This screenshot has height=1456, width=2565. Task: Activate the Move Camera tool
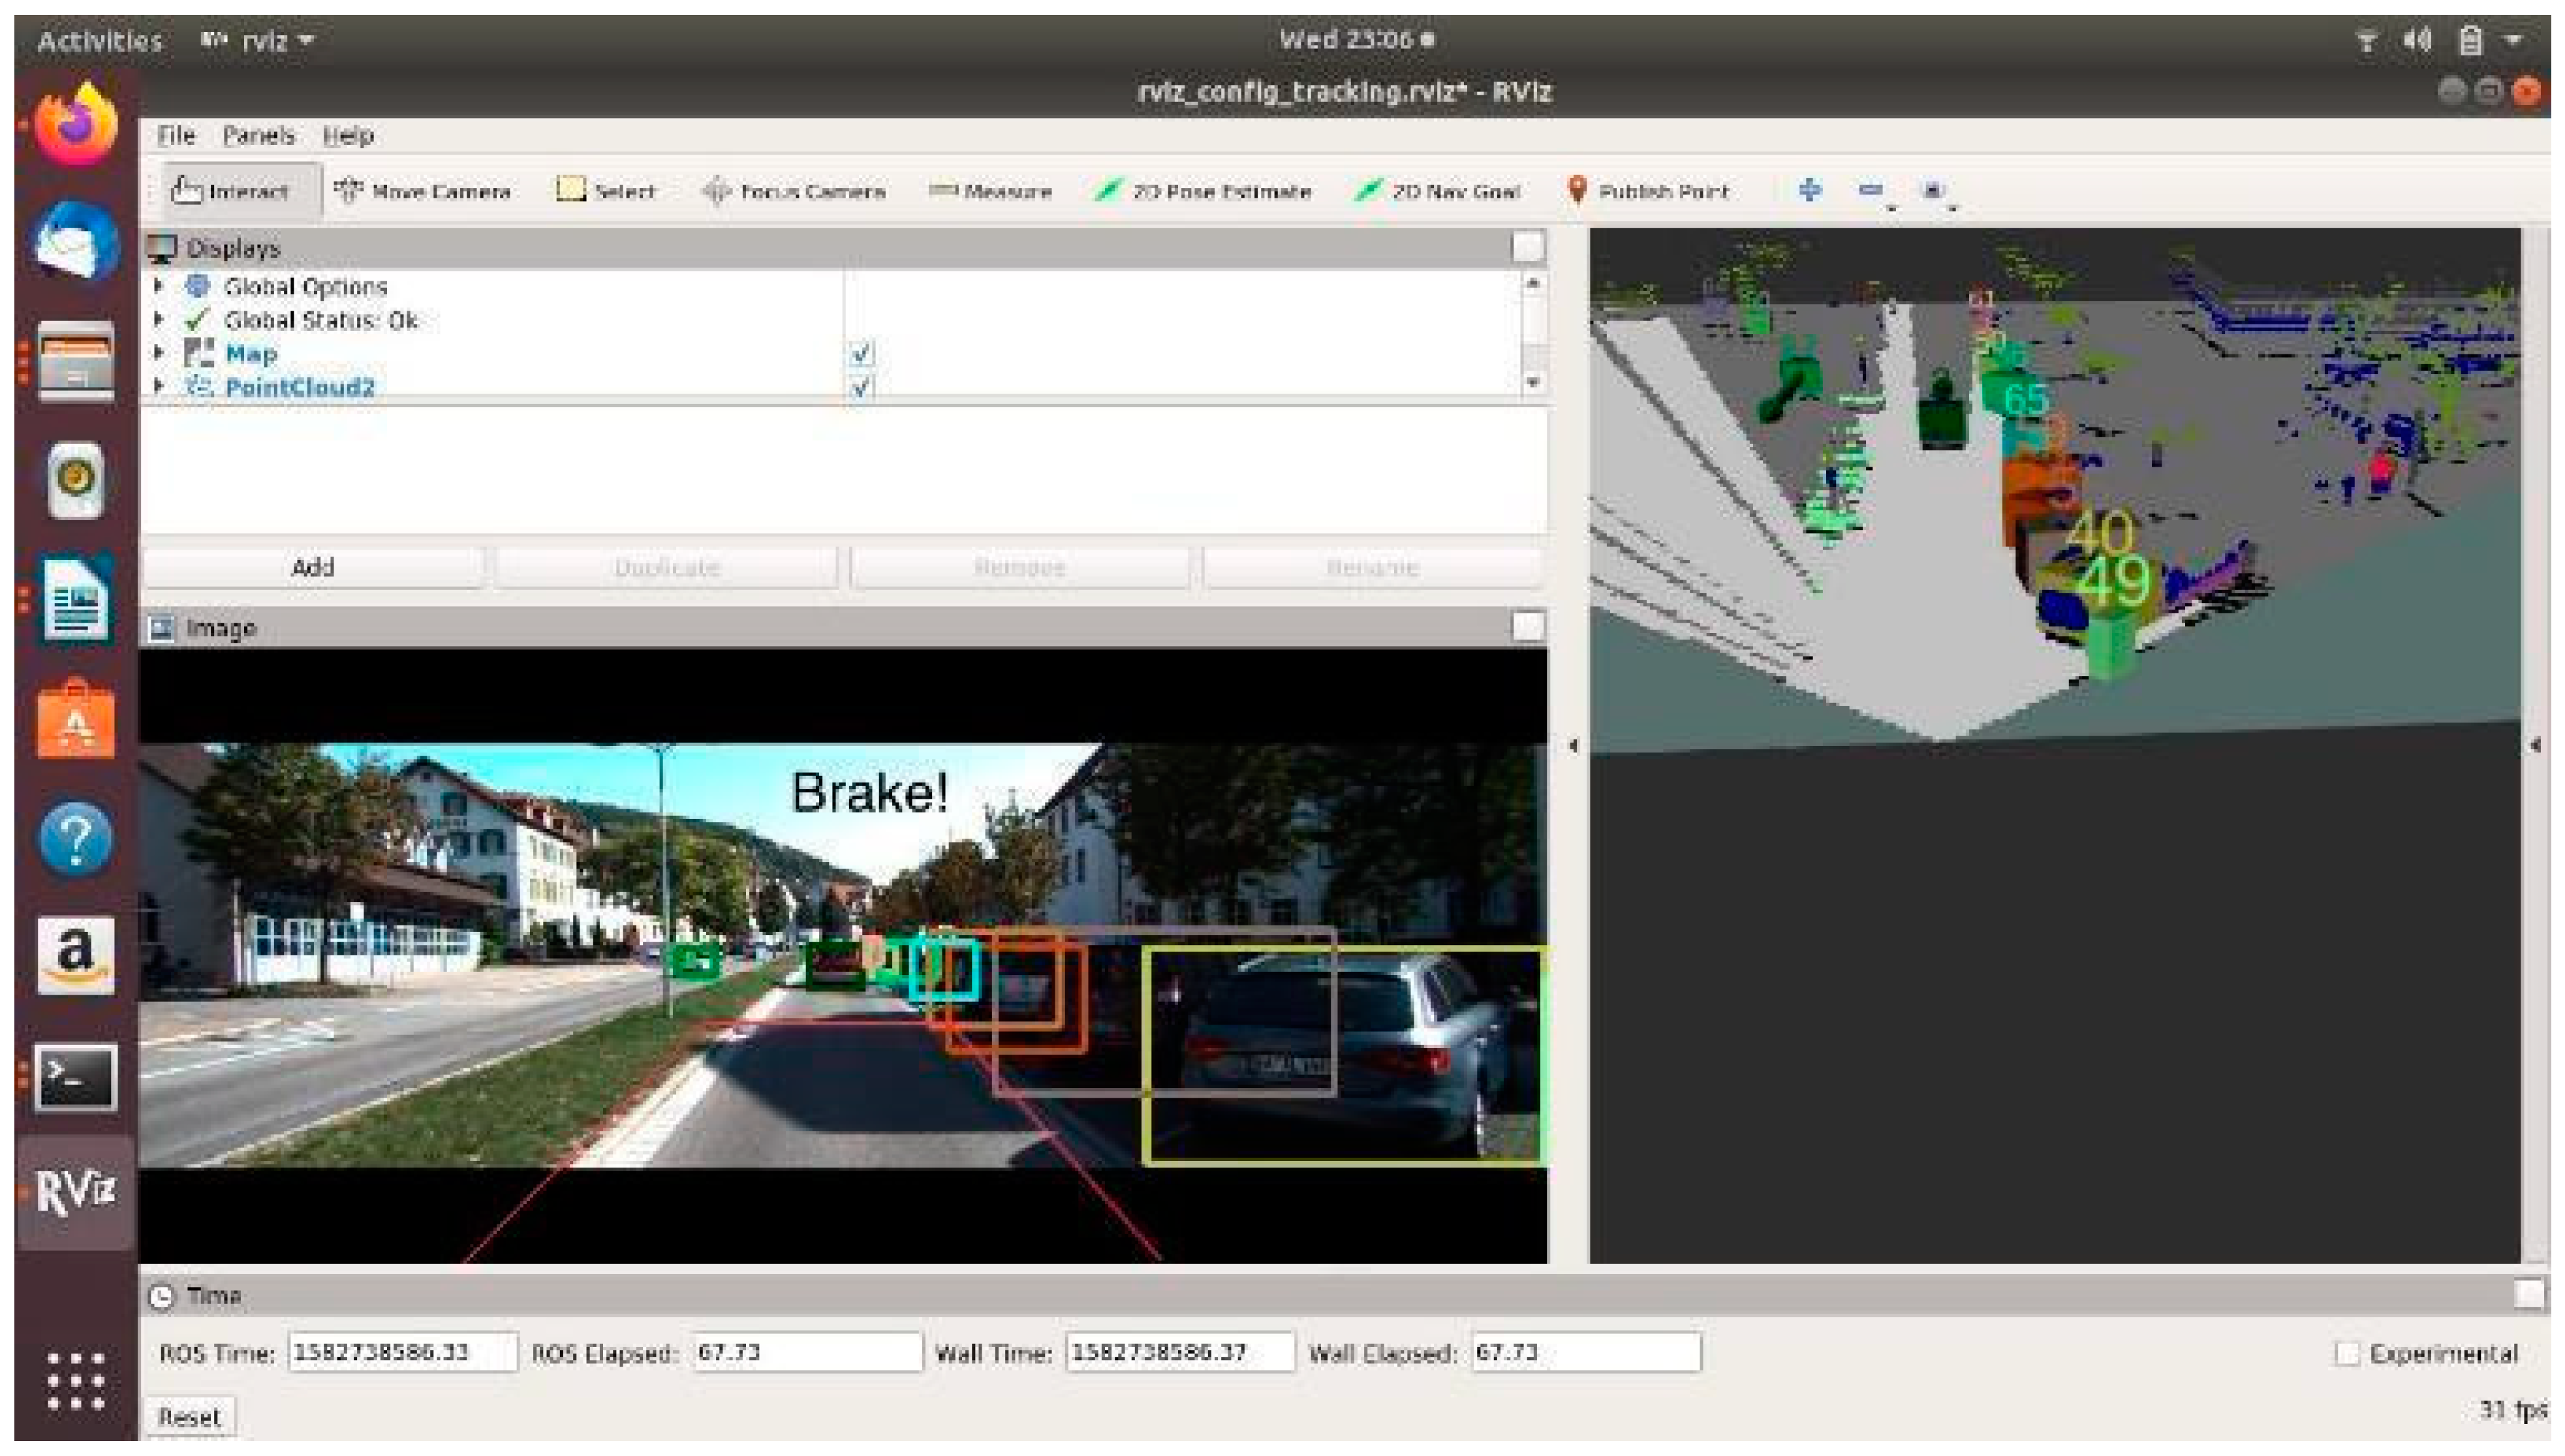click(x=423, y=191)
